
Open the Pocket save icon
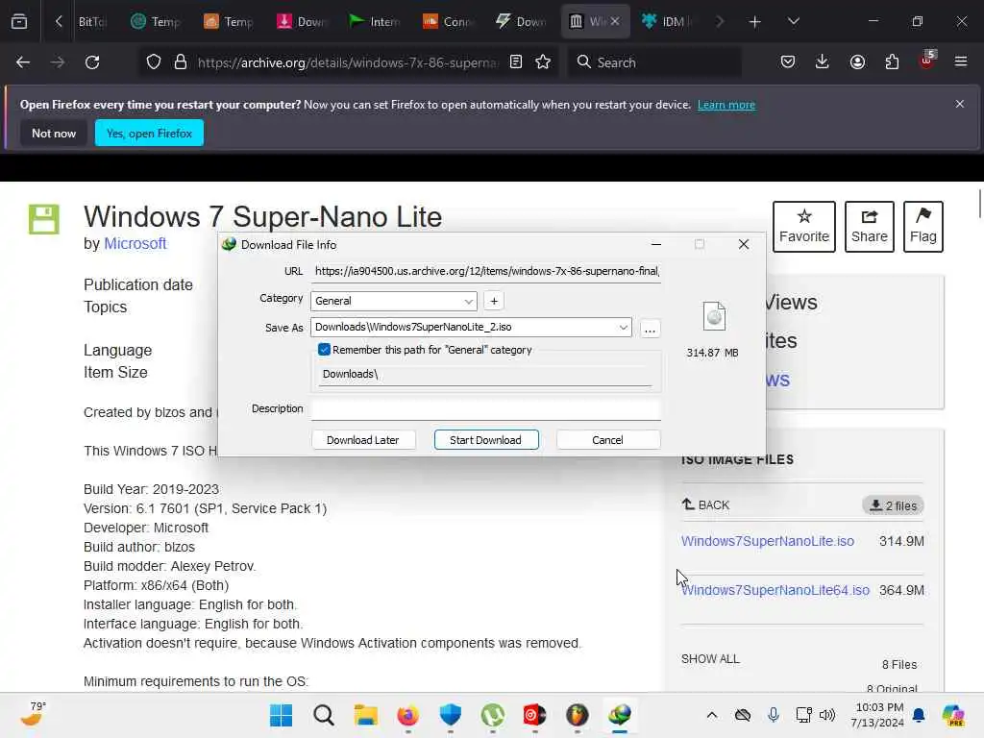pos(788,62)
